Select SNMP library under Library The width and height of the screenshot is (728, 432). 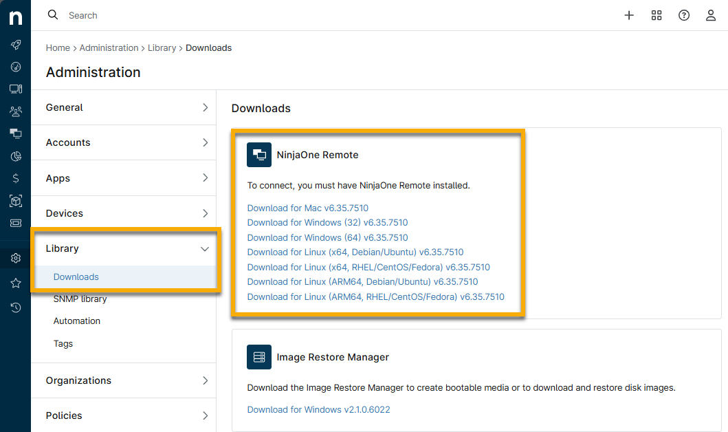[80, 299]
